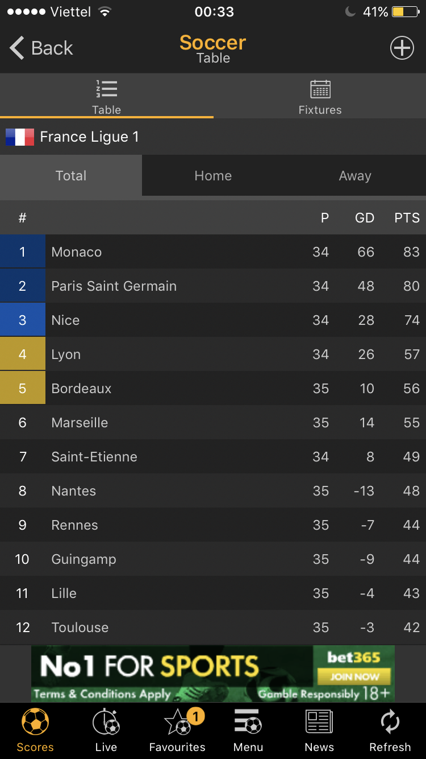Viewport: 426px width, 759px height.
Task: Switch to the Home standings tab
Action: pyautogui.click(x=213, y=176)
